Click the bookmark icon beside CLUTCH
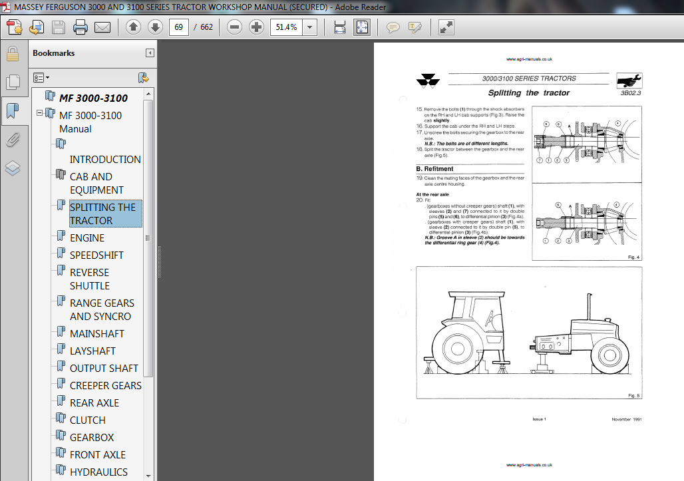Screen dimensions: 684x481 pyautogui.click(x=61, y=418)
